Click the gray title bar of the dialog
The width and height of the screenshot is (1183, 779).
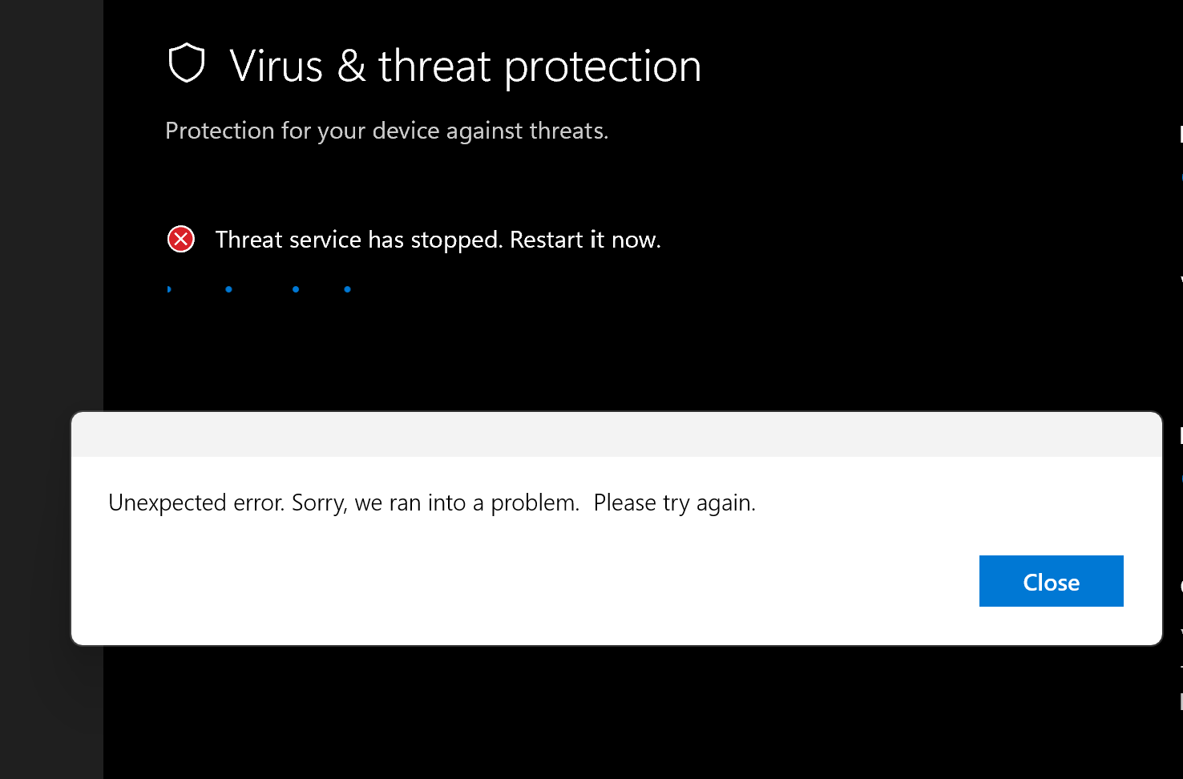click(616, 435)
